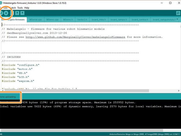Switch to the MServo.h tab
The width and height of the screenshot is (181, 136).
coord(68,20)
